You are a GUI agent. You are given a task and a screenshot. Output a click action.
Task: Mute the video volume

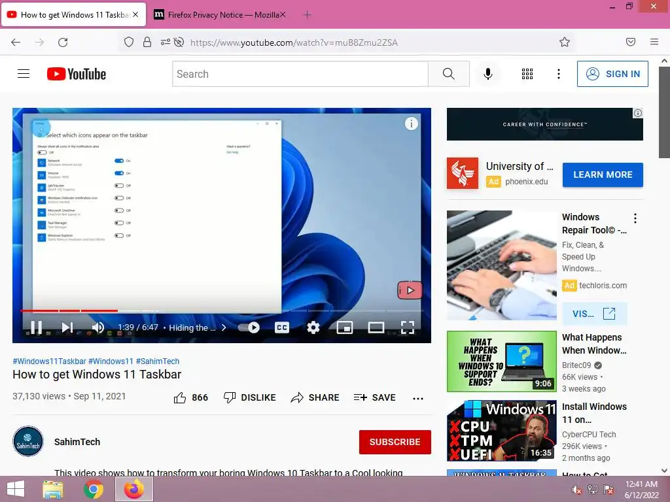98,327
